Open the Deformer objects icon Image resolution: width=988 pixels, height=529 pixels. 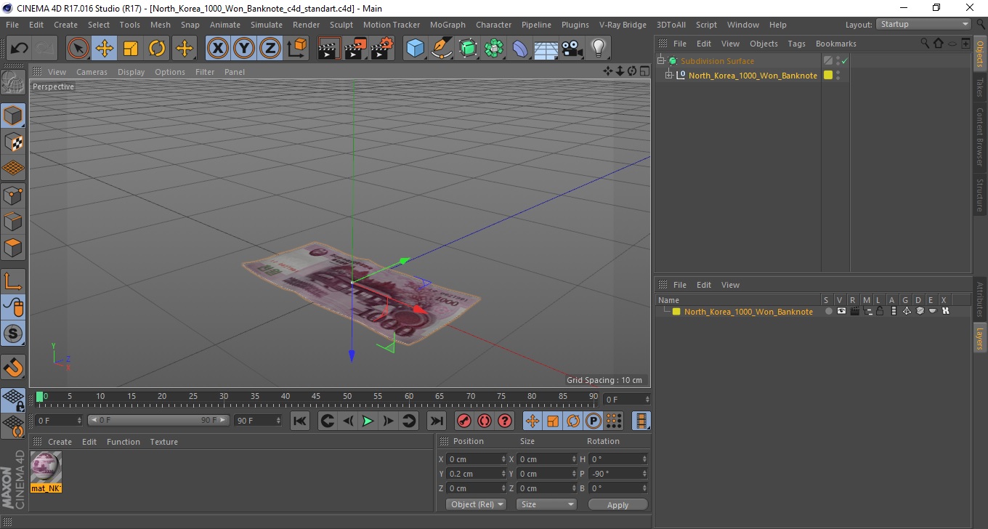[520, 49]
